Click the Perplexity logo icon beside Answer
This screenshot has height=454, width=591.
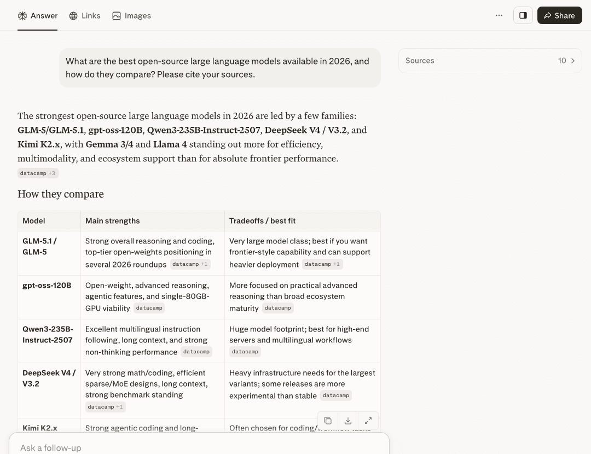point(22,16)
